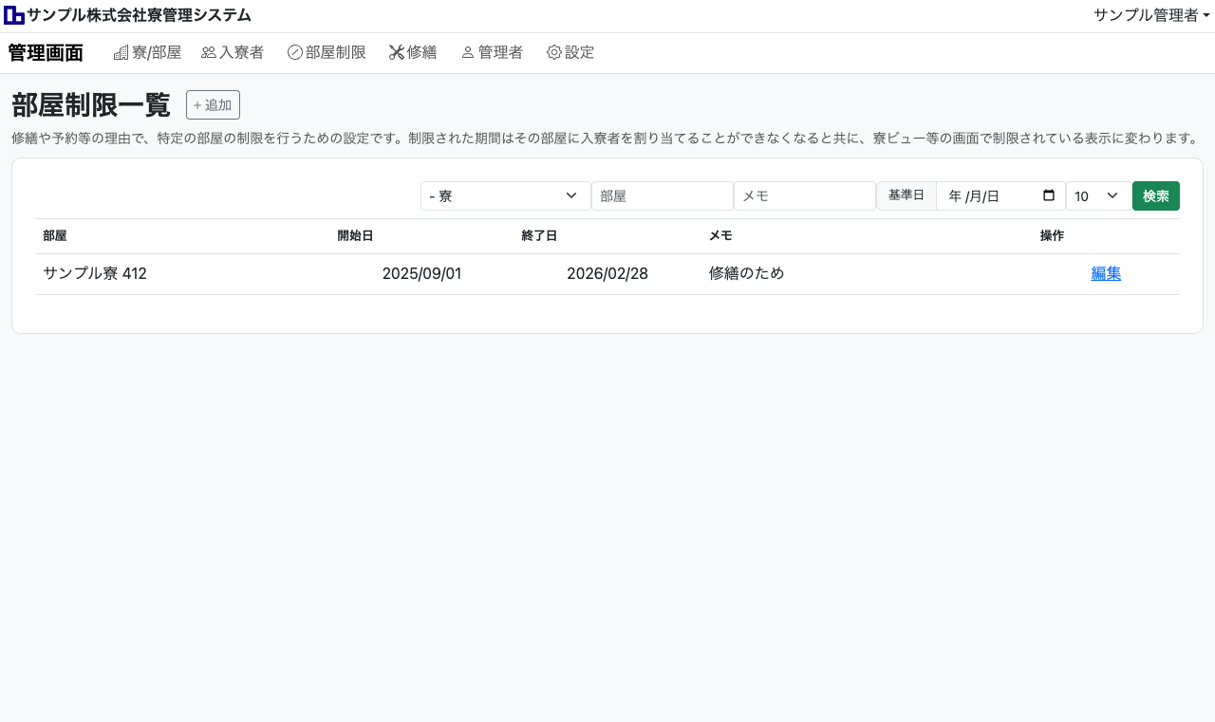This screenshot has width=1215, height=722.
Task: Focus the 部屋 search input field
Action: tap(662, 195)
